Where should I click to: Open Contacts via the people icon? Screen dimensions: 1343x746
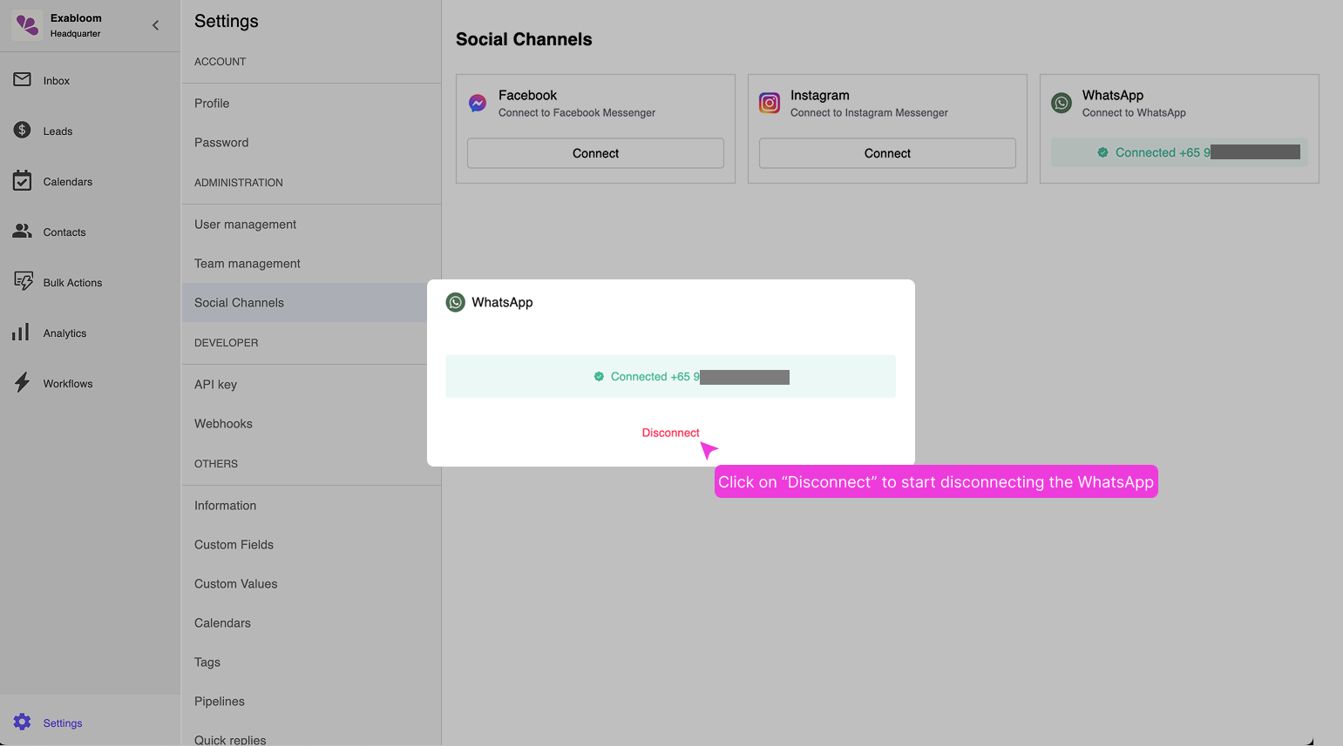(x=23, y=232)
